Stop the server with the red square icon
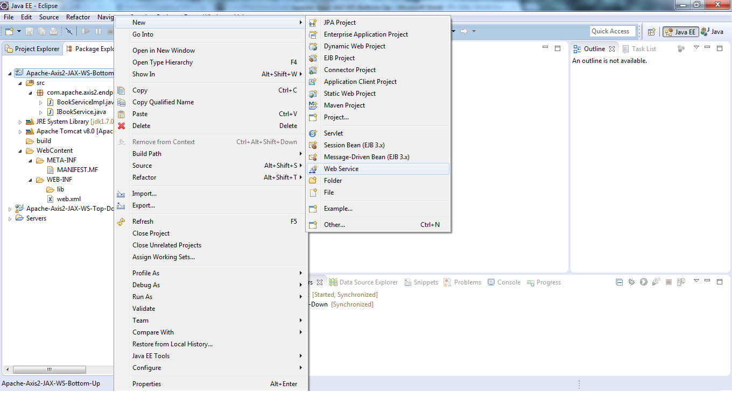 tap(668, 282)
